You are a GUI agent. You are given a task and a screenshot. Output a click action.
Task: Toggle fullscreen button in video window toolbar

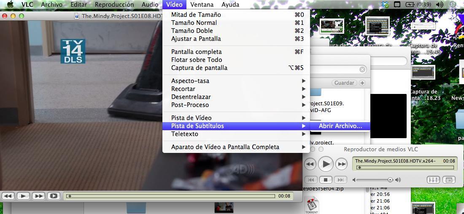(x=54, y=196)
